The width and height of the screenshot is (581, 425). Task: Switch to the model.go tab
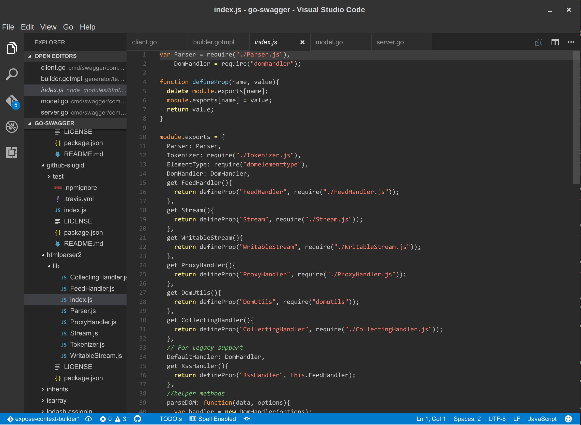tap(329, 42)
